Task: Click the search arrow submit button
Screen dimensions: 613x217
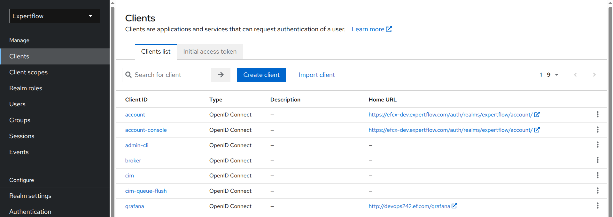Action: tap(221, 75)
